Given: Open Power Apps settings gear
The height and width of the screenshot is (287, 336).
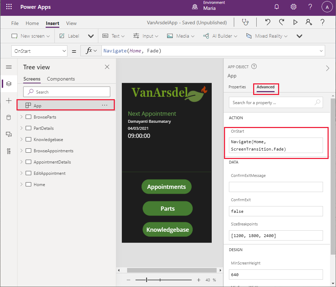Looking at the screenshot, I should [x=294, y=7].
